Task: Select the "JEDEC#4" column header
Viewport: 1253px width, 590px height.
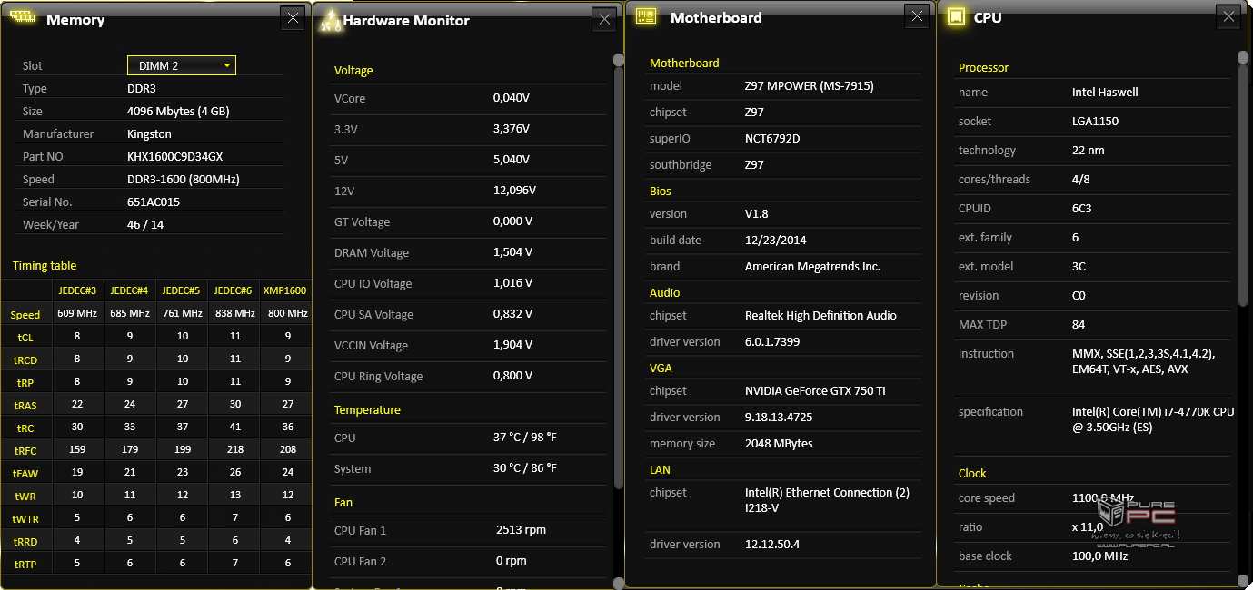Action: [129, 290]
